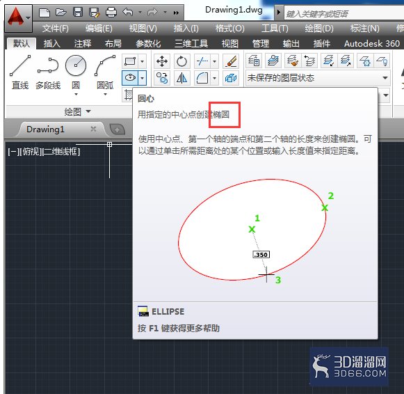404x394 pixels.
Task: Select the Copy tool icon
Action: point(162,78)
